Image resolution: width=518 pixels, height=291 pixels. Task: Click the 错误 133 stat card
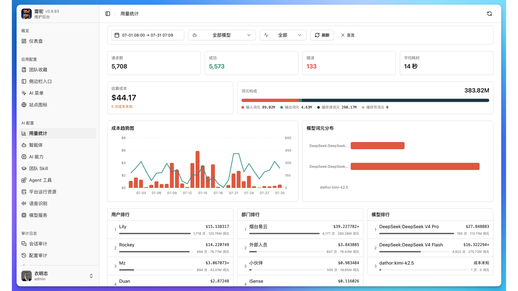click(x=349, y=63)
